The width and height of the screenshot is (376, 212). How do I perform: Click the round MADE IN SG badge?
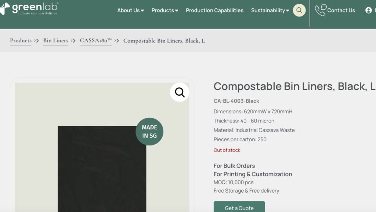tap(149, 131)
